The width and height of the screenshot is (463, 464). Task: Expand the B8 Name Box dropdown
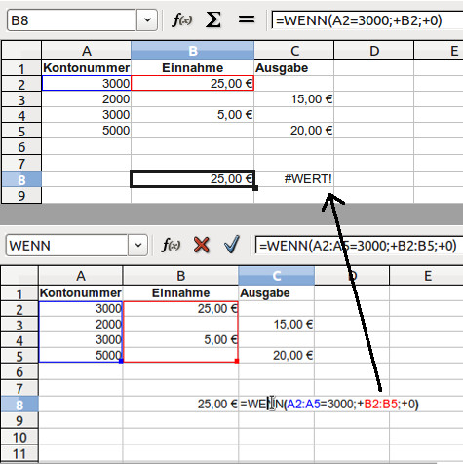click(147, 20)
